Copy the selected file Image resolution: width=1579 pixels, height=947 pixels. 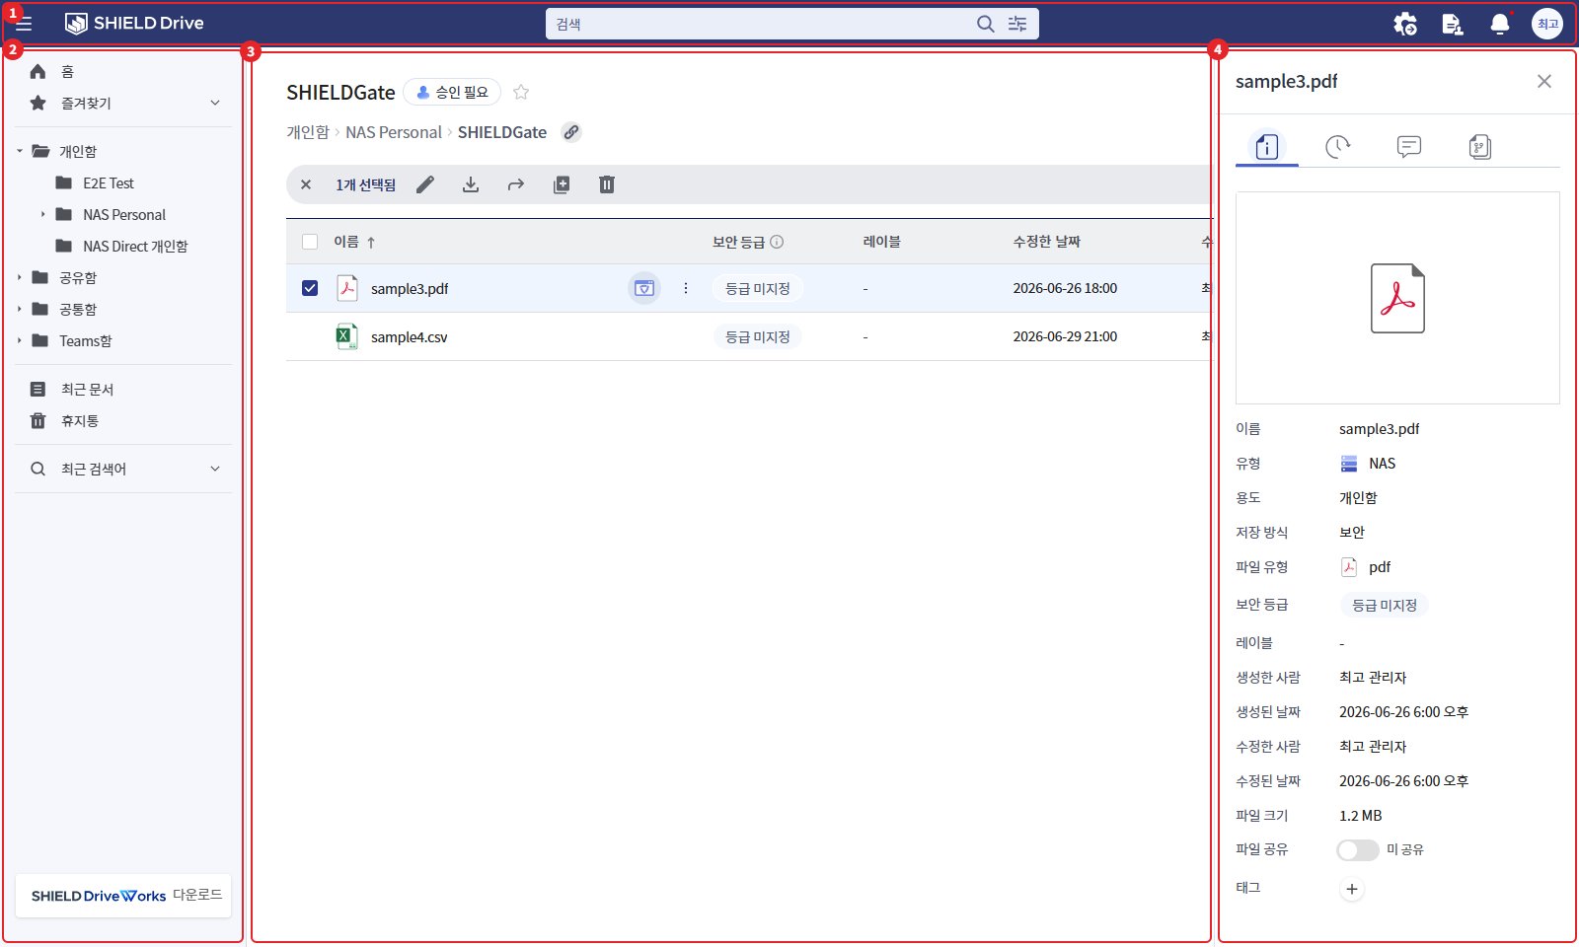click(x=562, y=184)
